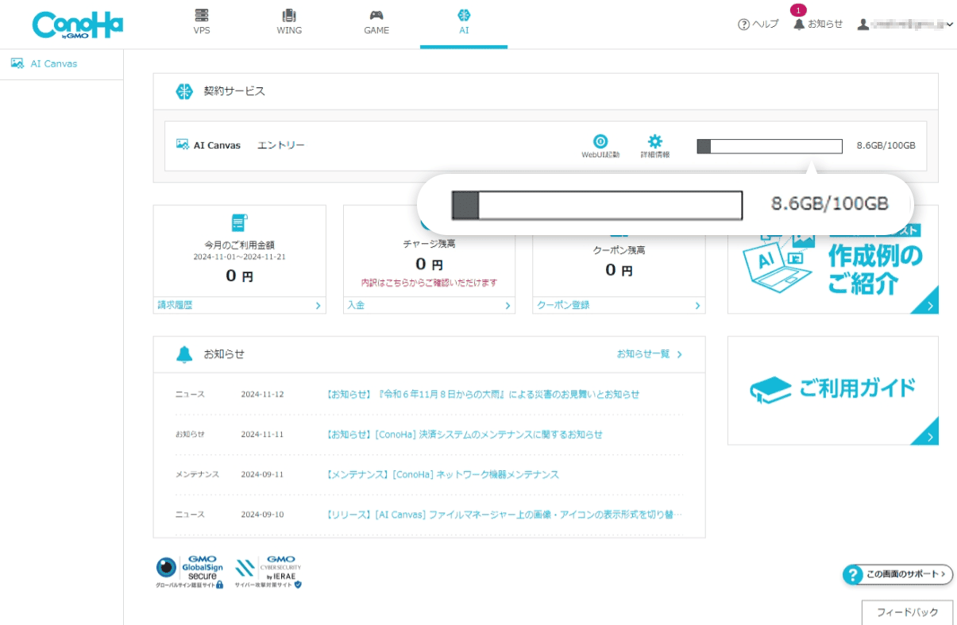
Task: Click the 2024-09-10 date text
Action: coord(262,515)
